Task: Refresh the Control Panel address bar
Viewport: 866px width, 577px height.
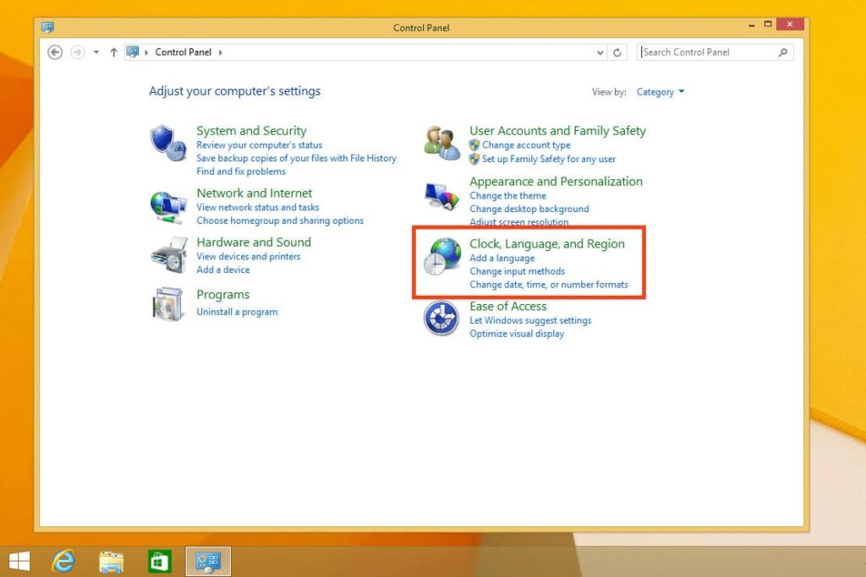Action: click(617, 52)
